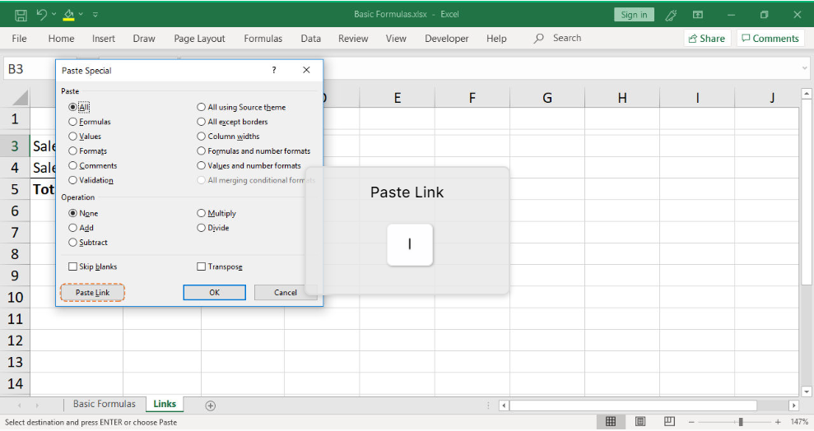This screenshot has height=431, width=814.
Task: Click the zoom out minus button
Action: click(x=691, y=422)
